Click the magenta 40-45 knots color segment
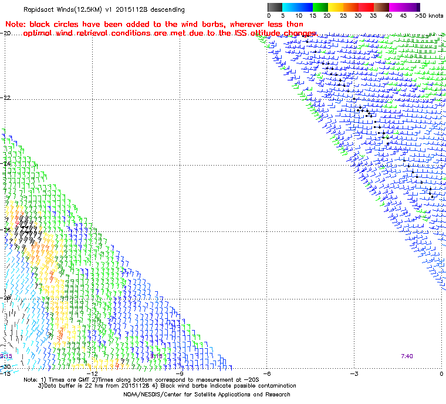The width and height of the screenshot is (446, 404). coord(397,7)
